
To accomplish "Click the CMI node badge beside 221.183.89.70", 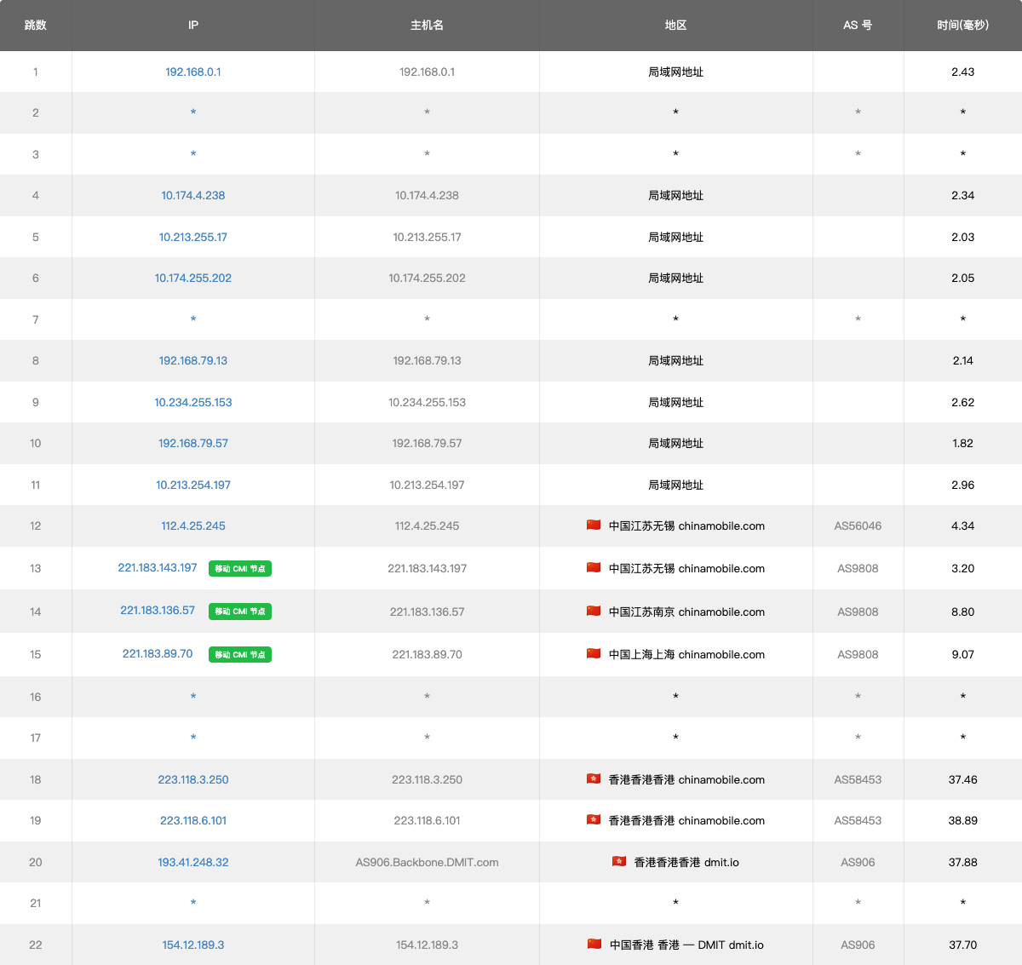I will 240,654.
